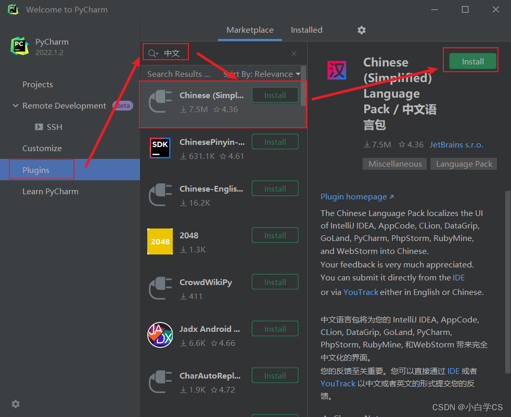Viewport: 511px width, 417px height.
Task: Select the ChinesePinyin-... plugin title
Action: 212,142
